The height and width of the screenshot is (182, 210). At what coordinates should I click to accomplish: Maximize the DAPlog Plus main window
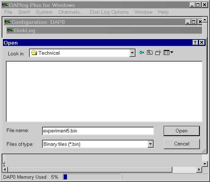198,5
